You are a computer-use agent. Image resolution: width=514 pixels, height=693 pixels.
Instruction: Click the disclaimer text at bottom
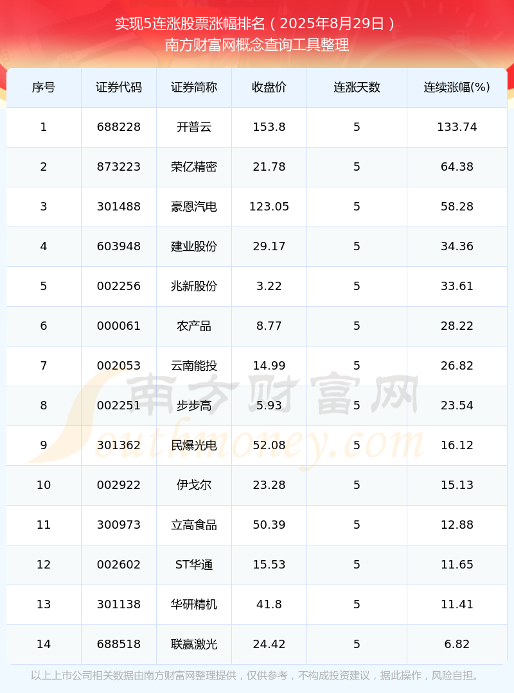pyautogui.click(x=257, y=675)
